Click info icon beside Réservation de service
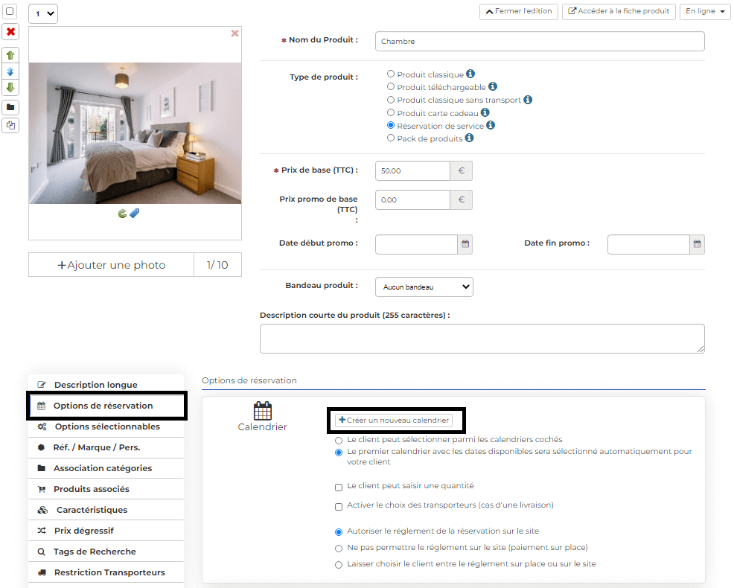This screenshot has height=588, width=734. pos(491,125)
